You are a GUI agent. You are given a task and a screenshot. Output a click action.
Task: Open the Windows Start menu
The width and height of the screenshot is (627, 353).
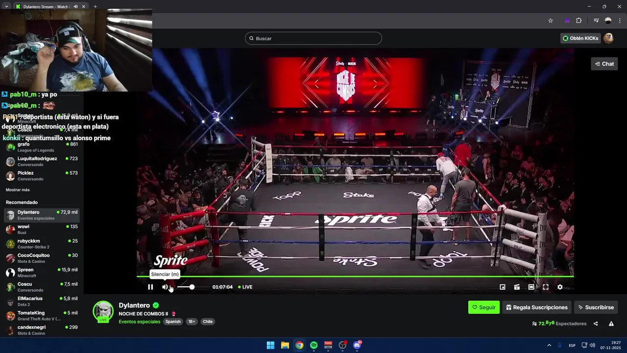pos(270,345)
